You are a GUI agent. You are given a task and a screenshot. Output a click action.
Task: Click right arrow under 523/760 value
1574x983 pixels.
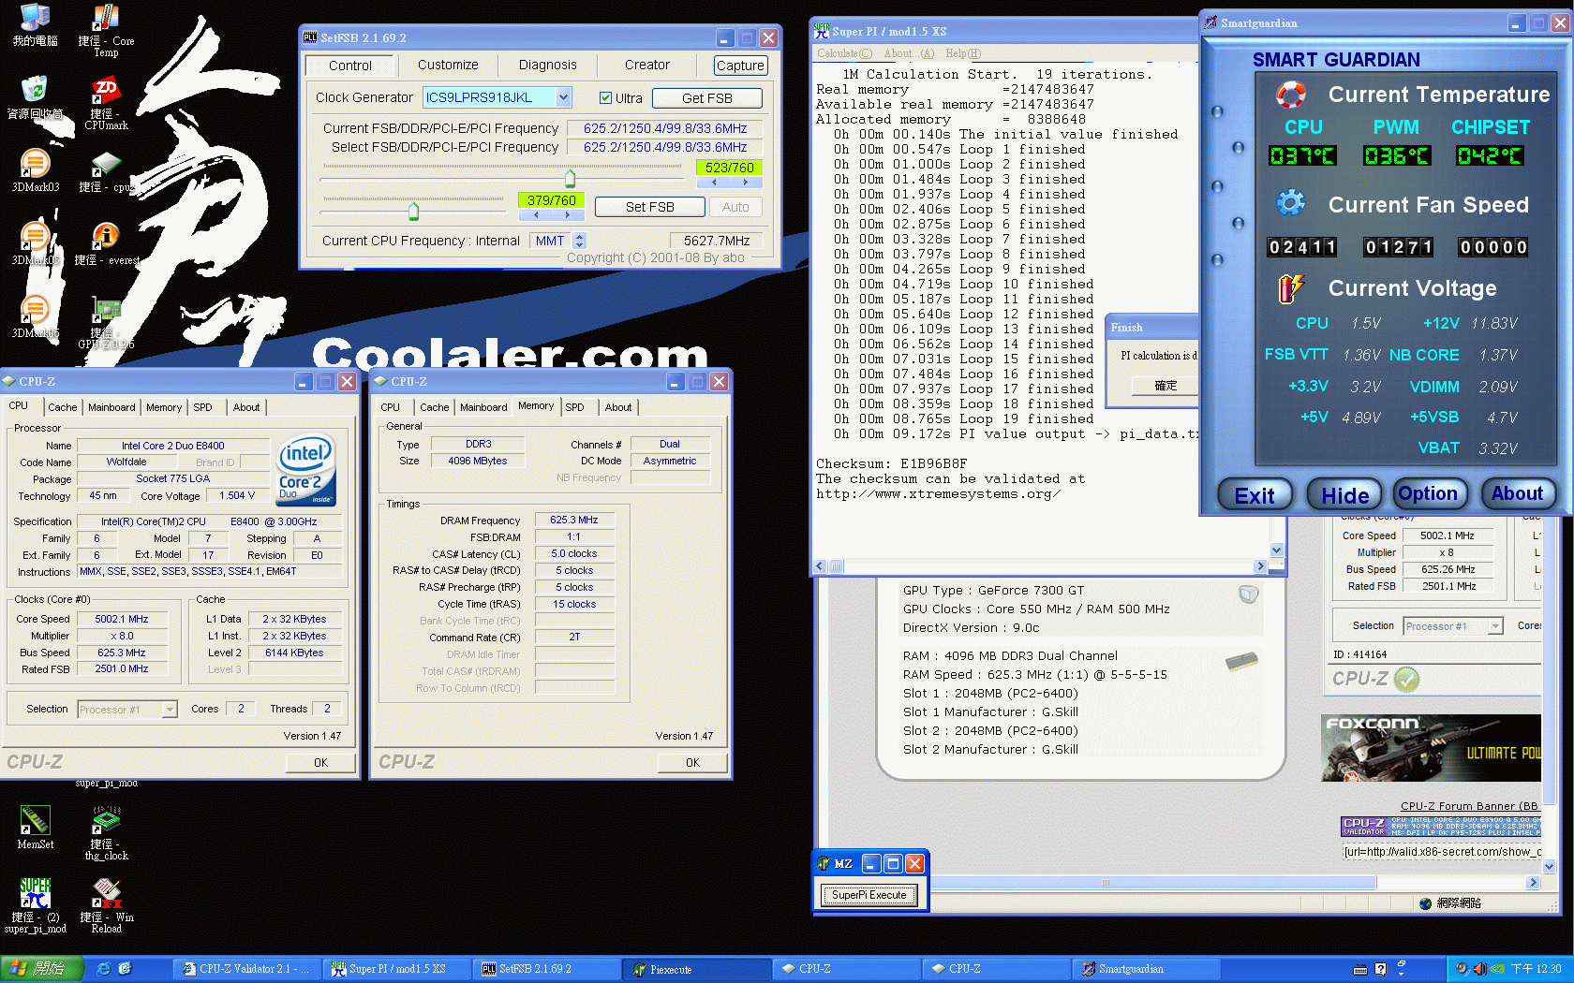coord(746,183)
